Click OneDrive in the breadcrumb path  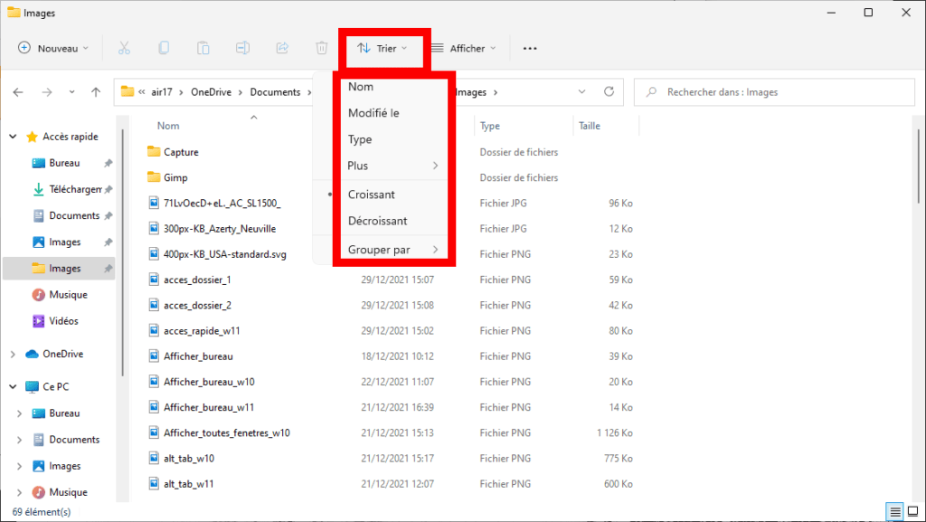(211, 92)
